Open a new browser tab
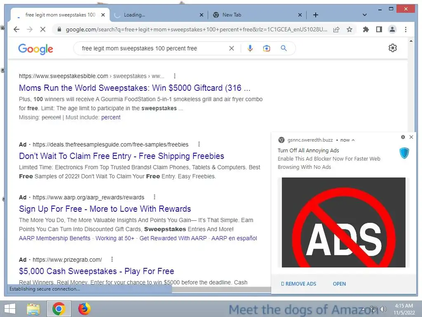This screenshot has height=317, width=422. (316, 15)
